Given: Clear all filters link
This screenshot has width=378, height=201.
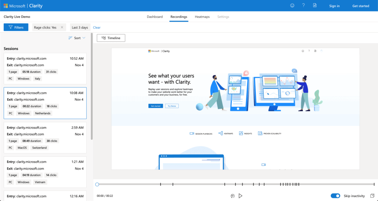Looking at the screenshot, I should point(97,27).
